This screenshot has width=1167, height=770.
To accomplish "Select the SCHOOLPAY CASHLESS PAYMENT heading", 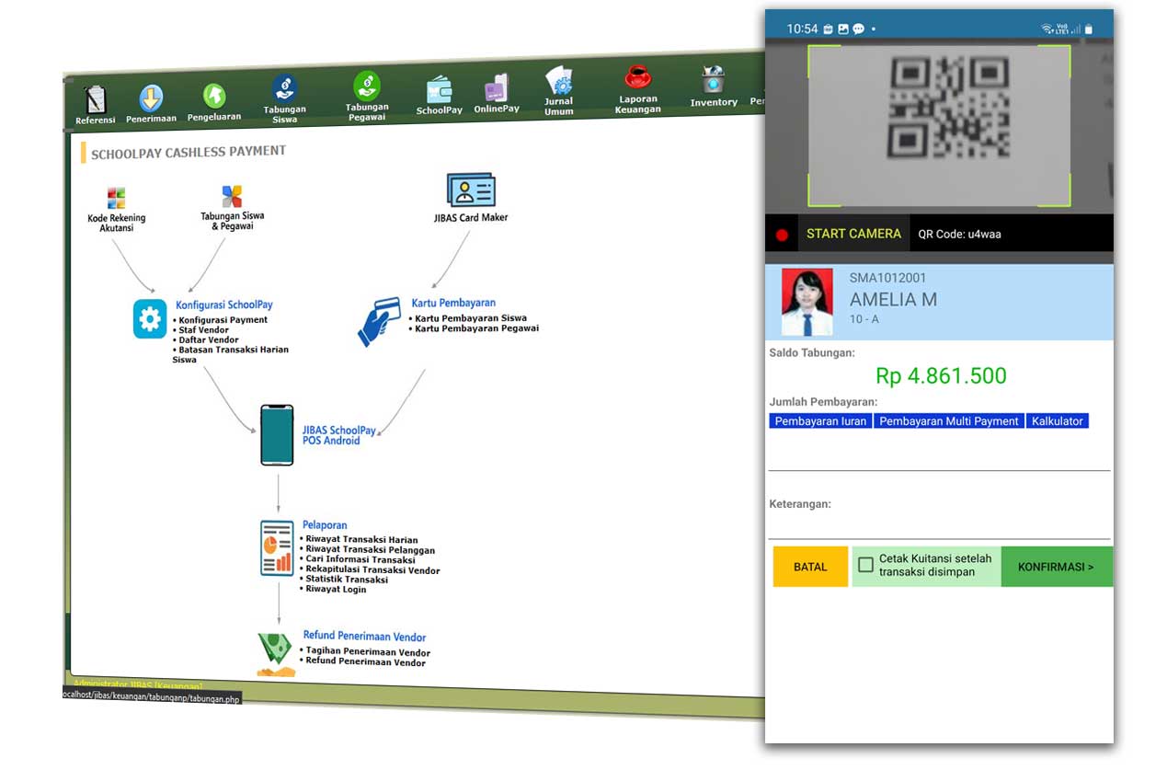I will click(189, 152).
